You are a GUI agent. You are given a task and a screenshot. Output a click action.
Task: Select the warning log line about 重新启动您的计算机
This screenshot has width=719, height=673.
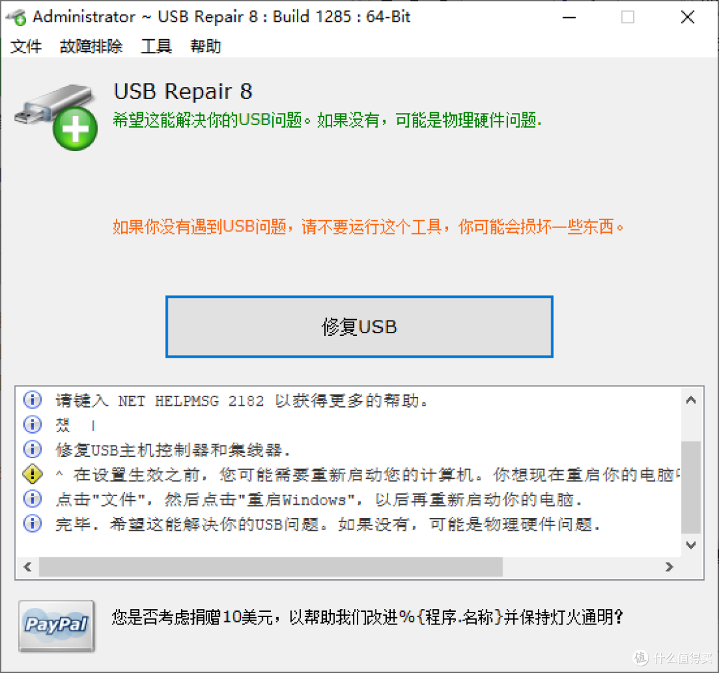(367, 475)
